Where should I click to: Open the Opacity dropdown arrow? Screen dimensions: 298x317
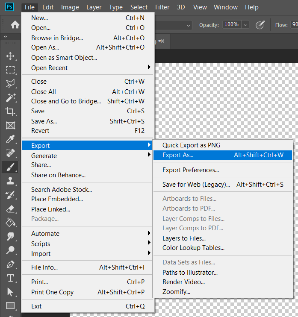coord(245,25)
